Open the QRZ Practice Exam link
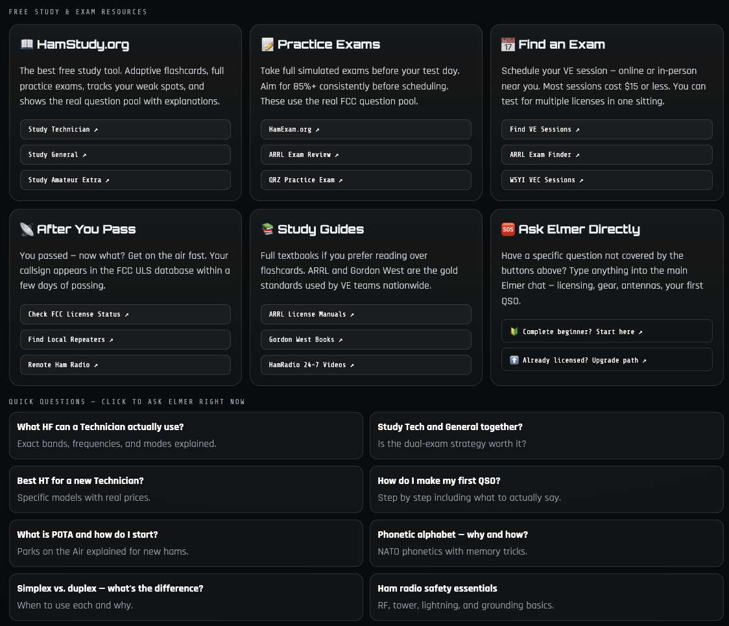 tap(366, 180)
